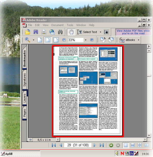The height and width of the screenshot is (157, 153).
Task: Select Continuous page layout
Action: point(133,145)
